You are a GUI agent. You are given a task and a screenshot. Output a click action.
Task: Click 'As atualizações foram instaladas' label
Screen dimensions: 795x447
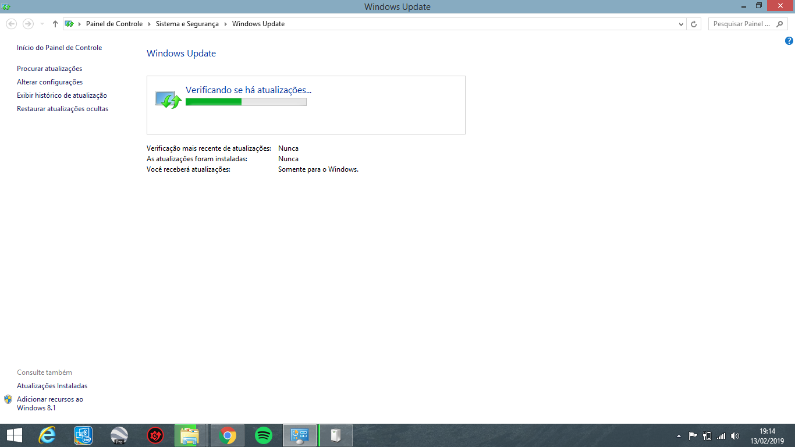pos(197,159)
